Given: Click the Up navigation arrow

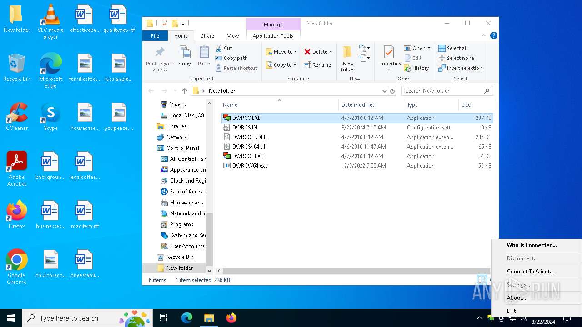Looking at the screenshot, I should (184, 91).
